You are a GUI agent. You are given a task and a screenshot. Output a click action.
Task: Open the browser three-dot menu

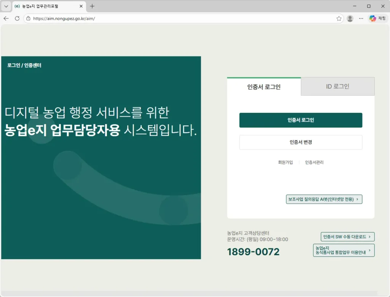[361, 18]
